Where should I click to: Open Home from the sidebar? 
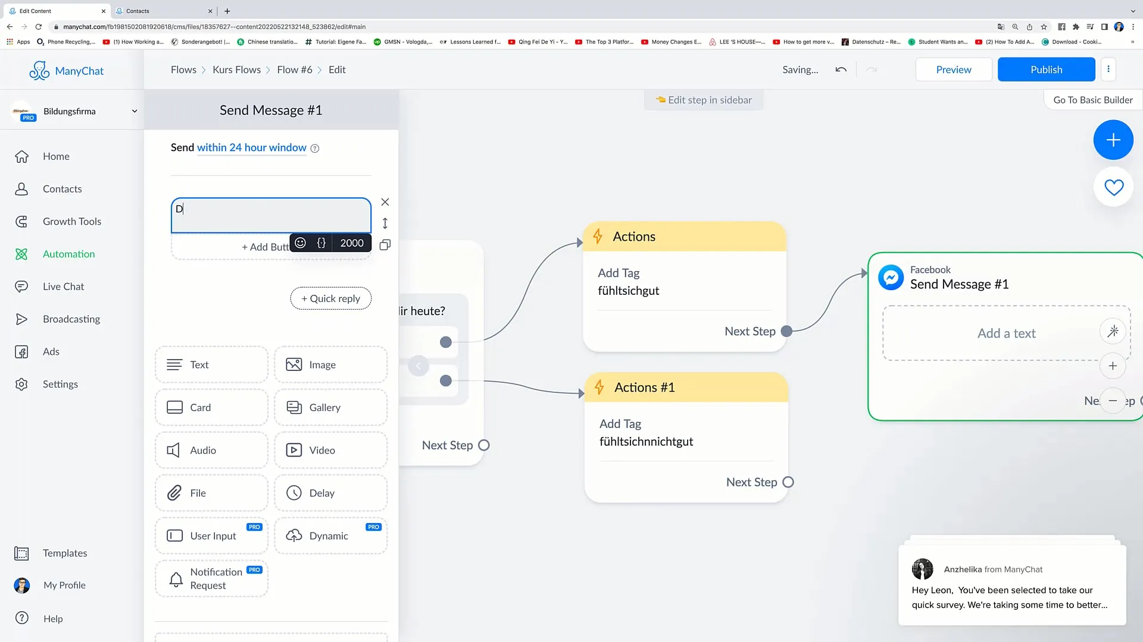pyautogui.click(x=56, y=156)
